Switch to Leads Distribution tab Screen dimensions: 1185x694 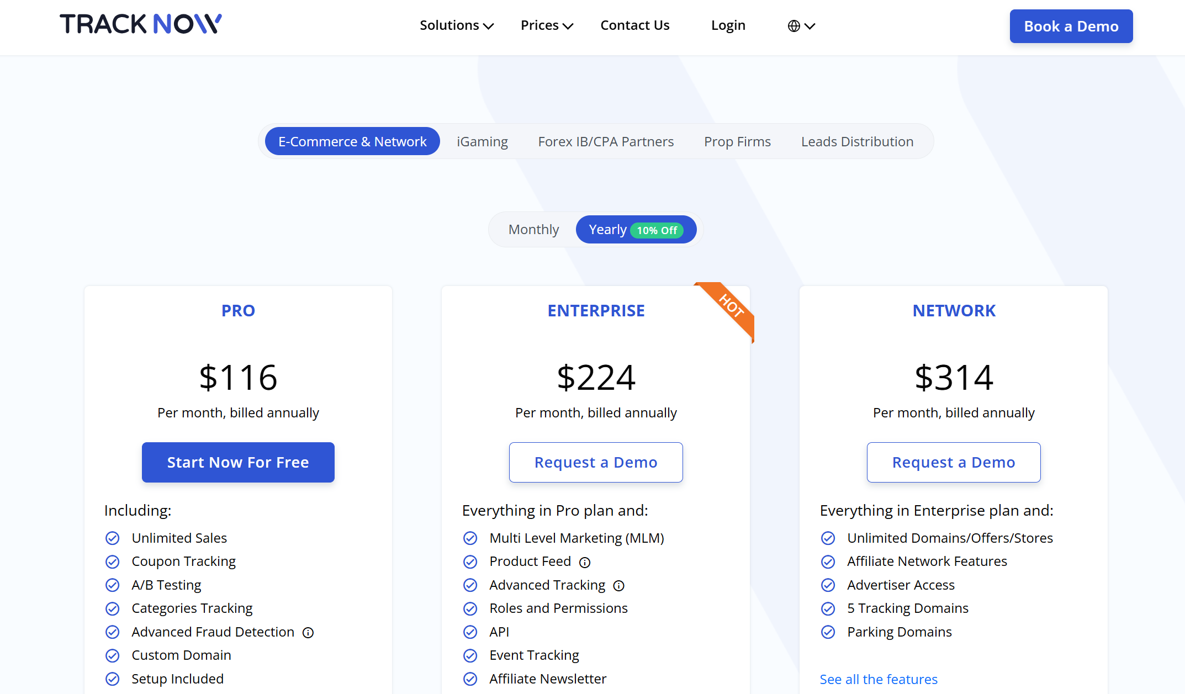857,141
